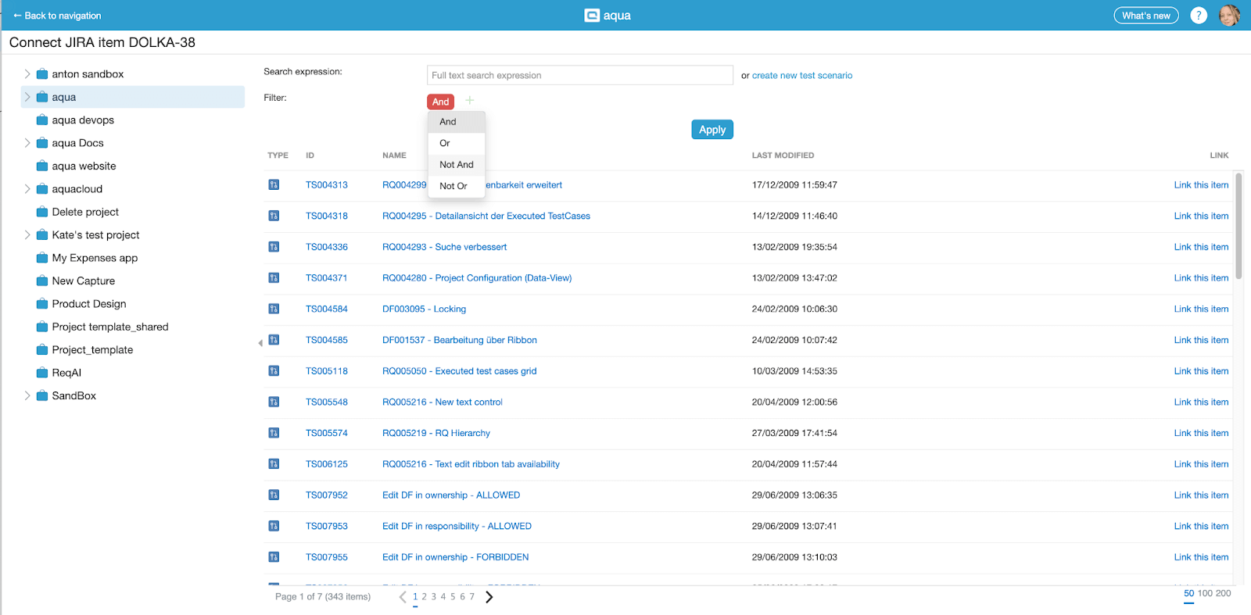
Task: Click the ReqAI project folder icon
Action: coord(42,373)
